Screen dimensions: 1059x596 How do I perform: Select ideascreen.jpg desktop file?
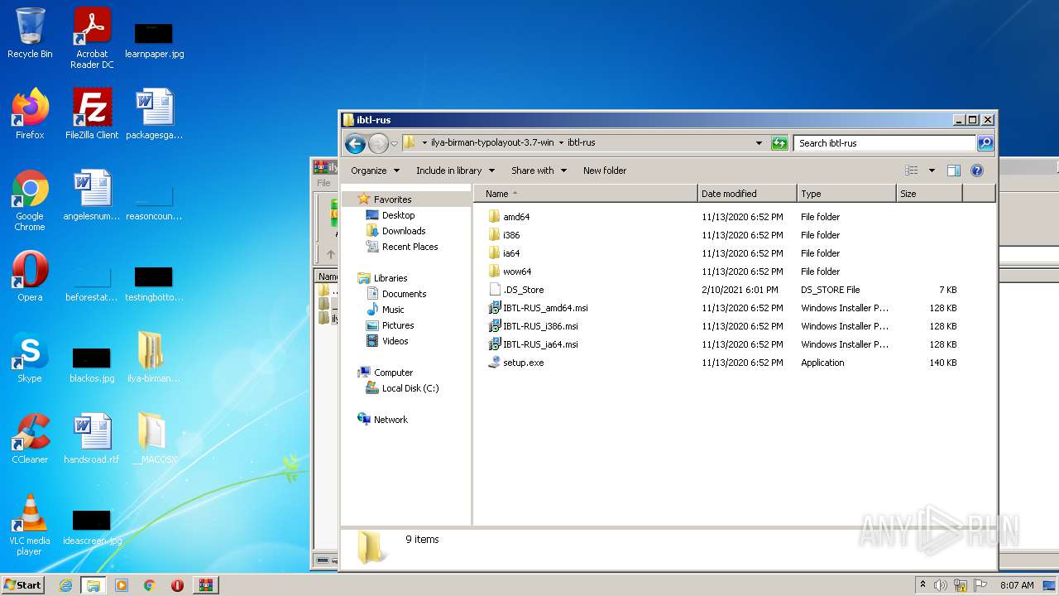[x=92, y=526]
